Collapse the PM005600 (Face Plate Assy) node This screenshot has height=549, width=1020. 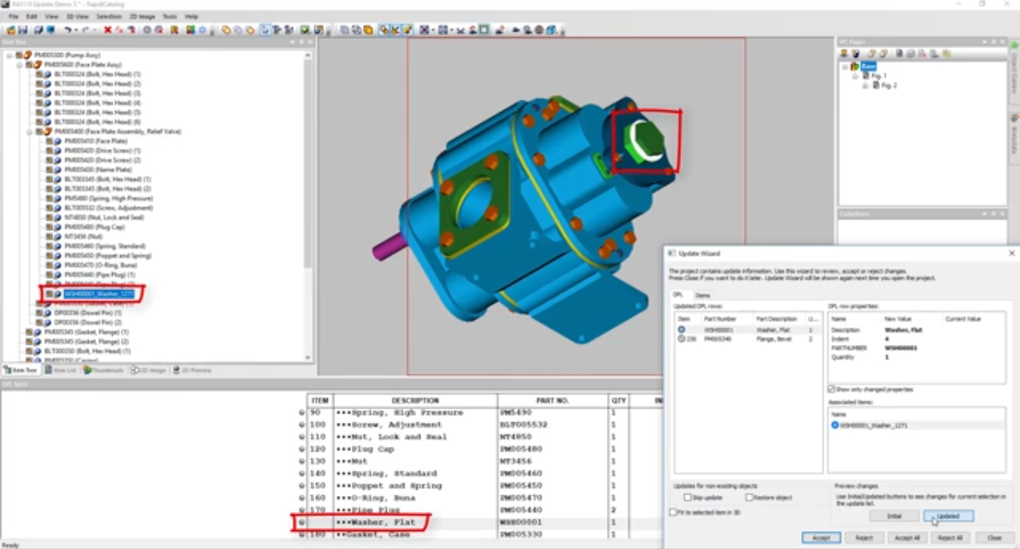click(19, 65)
